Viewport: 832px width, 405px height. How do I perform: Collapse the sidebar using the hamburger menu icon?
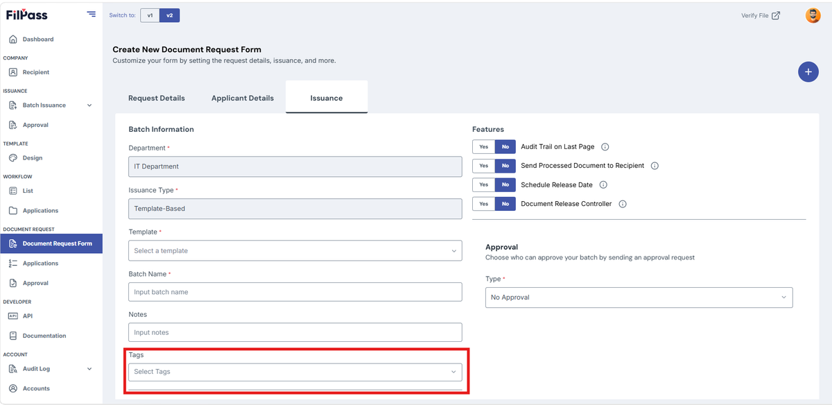pos(92,14)
